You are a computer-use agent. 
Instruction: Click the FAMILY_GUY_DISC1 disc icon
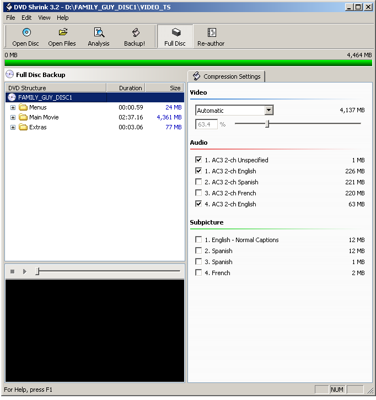pos(12,97)
